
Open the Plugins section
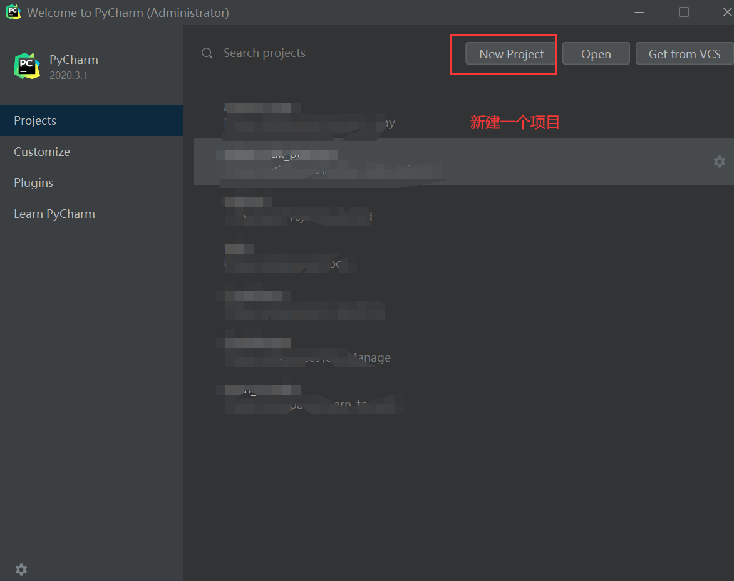click(91, 183)
